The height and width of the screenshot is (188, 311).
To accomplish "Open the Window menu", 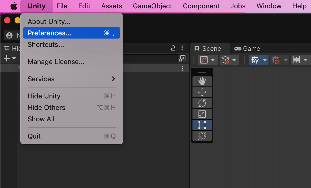I will point(269,6).
